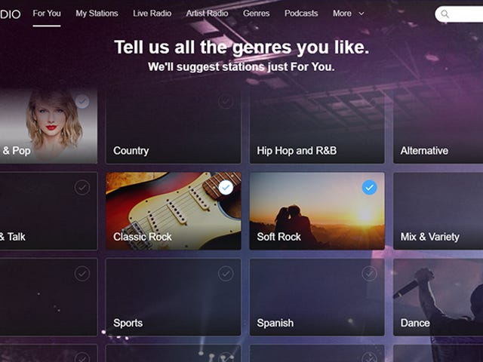Uncheck the Classic Rock checkmark

[x=226, y=188]
